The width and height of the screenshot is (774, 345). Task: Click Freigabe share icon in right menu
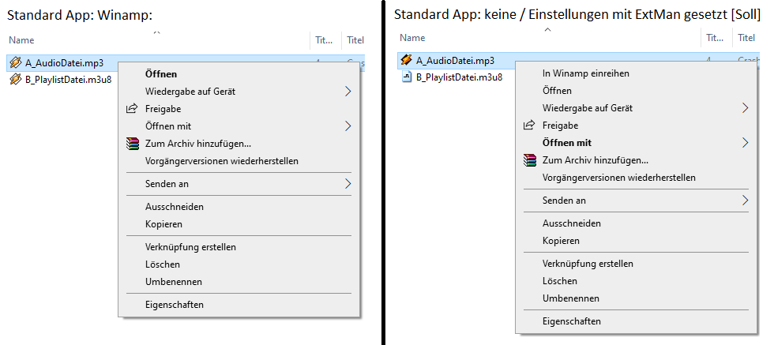529,126
